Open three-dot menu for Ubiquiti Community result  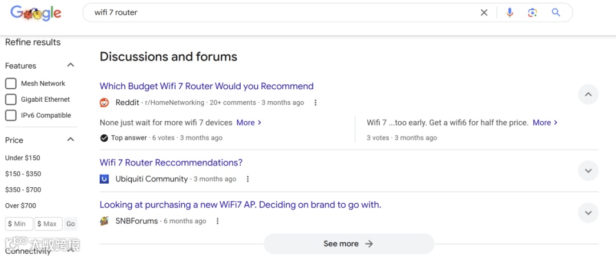pyautogui.click(x=248, y=179)
